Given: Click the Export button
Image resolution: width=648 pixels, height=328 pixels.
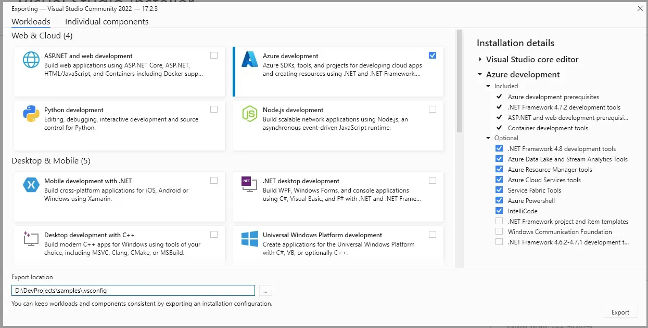Looking at the screenshot, I should (x=620, y=312).
